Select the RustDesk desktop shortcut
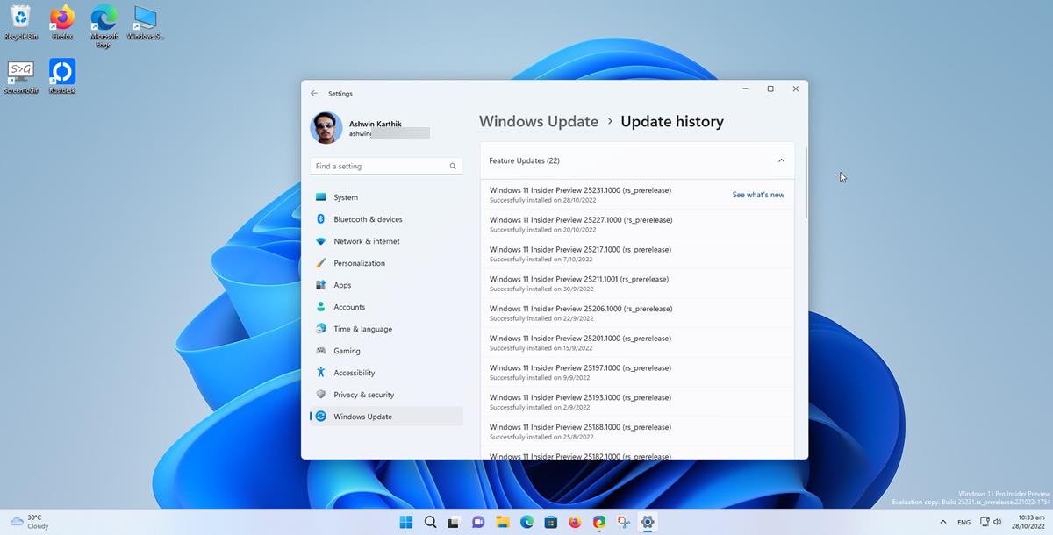 [61, 76]
